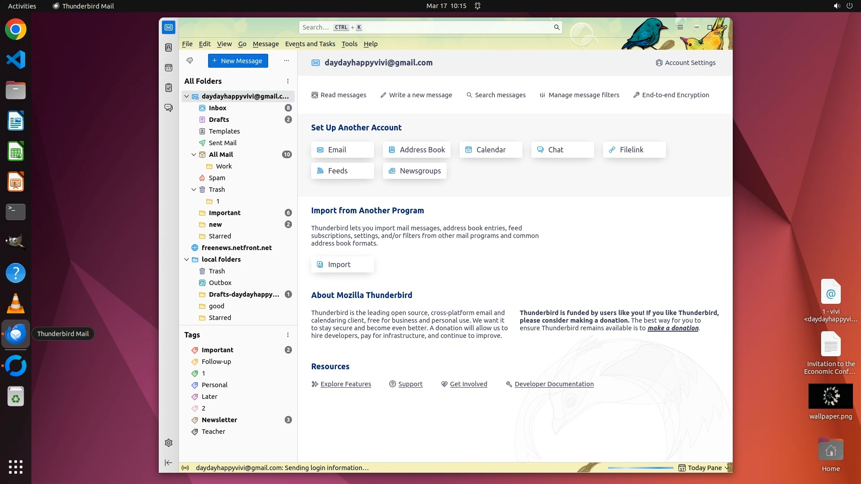861x484 pixels.
Task: Open the All Folders options menu
Action: click(288, 81)
